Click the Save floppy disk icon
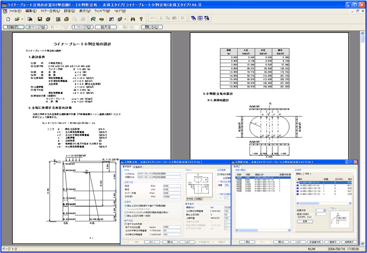367x253 pixels. pos(39,19)
